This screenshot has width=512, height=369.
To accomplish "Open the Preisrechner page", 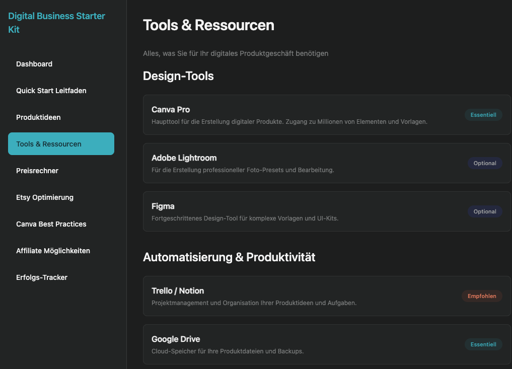I will (x=37, y=171).
